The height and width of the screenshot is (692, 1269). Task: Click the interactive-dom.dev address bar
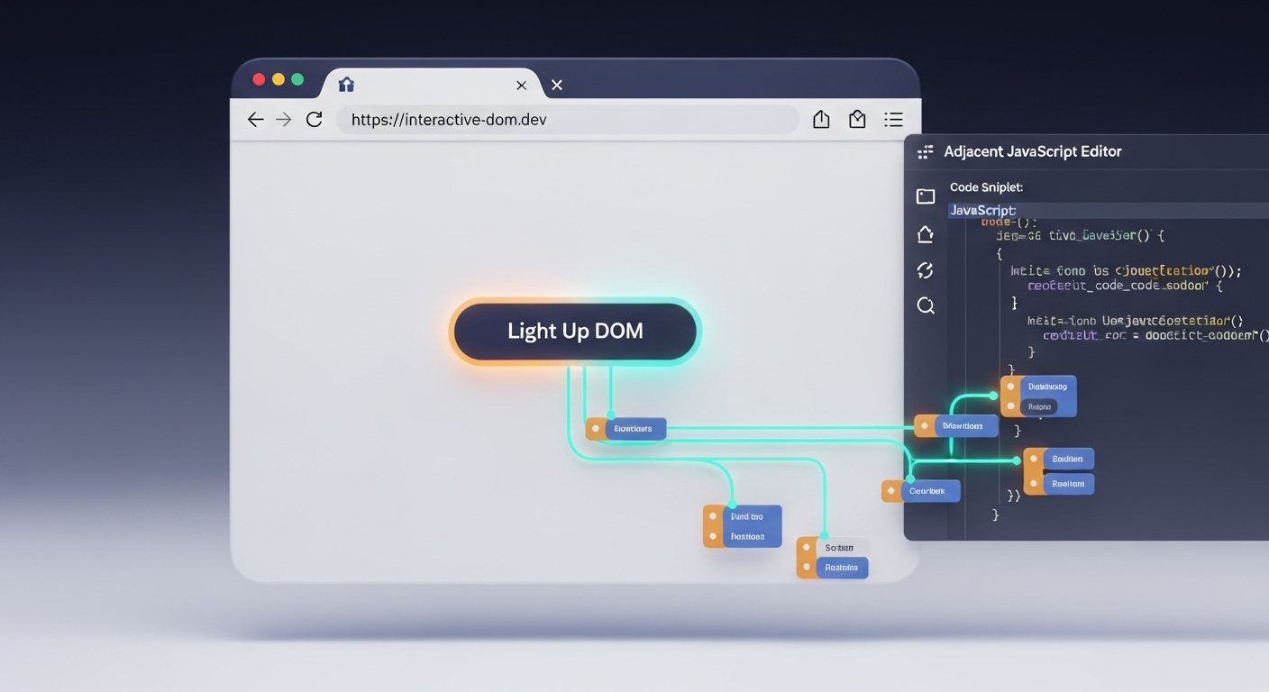566,120
